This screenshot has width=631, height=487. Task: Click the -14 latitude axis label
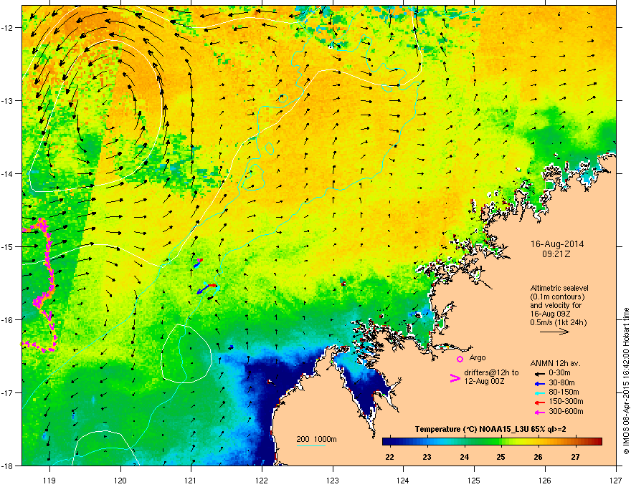[x=7, y=173]
